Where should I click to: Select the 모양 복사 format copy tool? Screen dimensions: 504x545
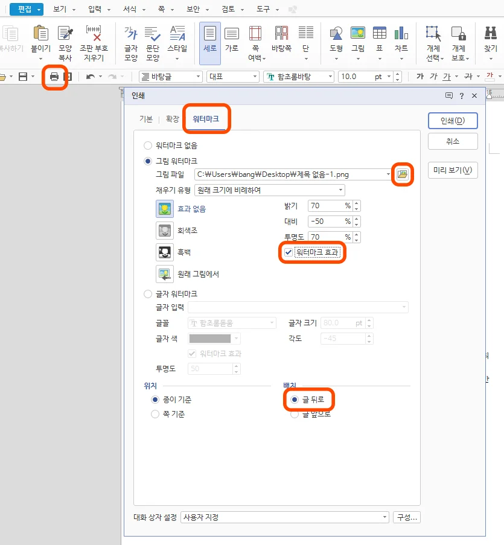pos(65,33)
